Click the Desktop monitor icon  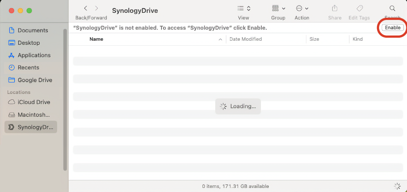11,43
